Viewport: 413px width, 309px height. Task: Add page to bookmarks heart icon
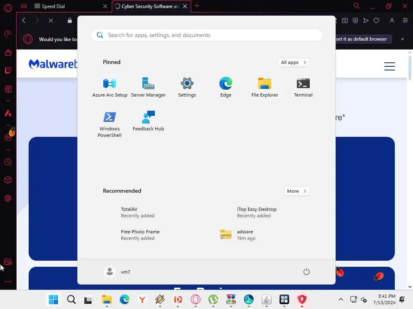click(376, 21)
